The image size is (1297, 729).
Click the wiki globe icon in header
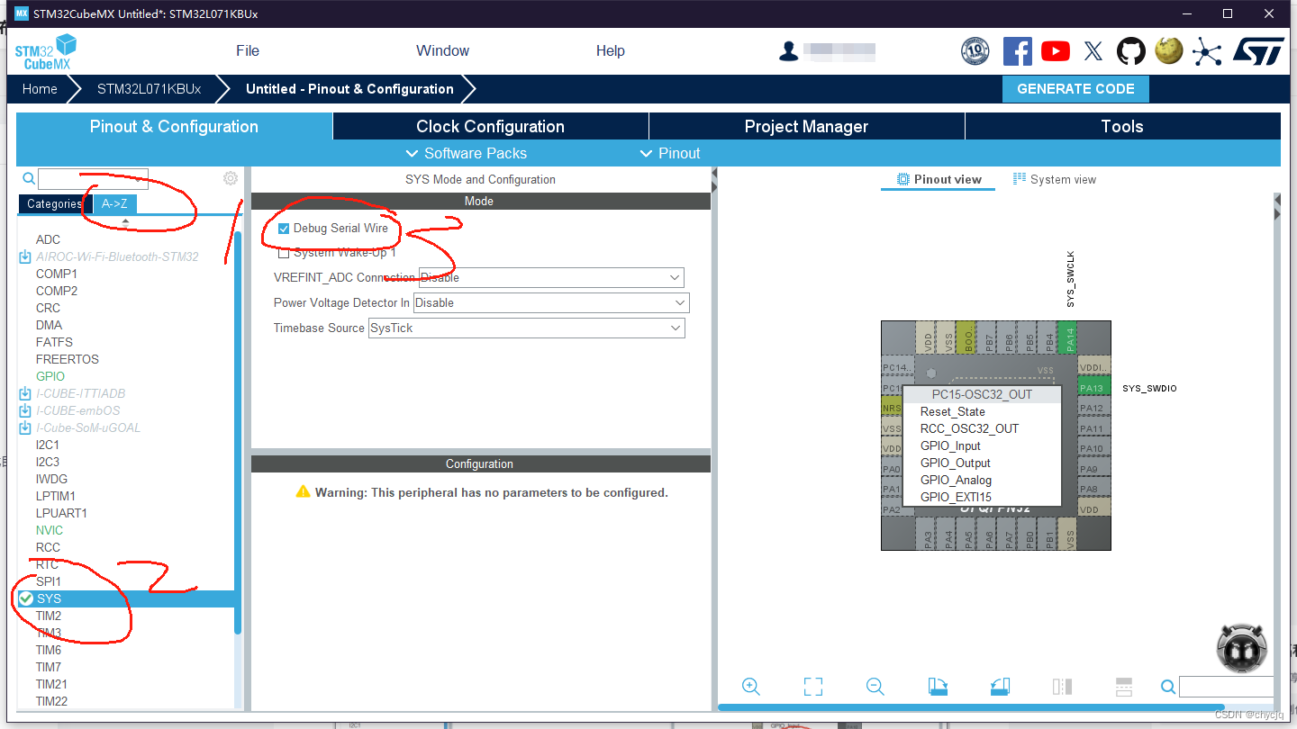coord(1169,50)
